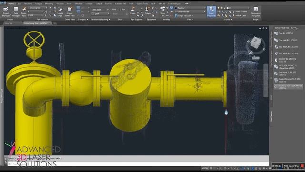Click Create in the Equipment panel
The image size is (305, 172).
(x=148, y=11)
